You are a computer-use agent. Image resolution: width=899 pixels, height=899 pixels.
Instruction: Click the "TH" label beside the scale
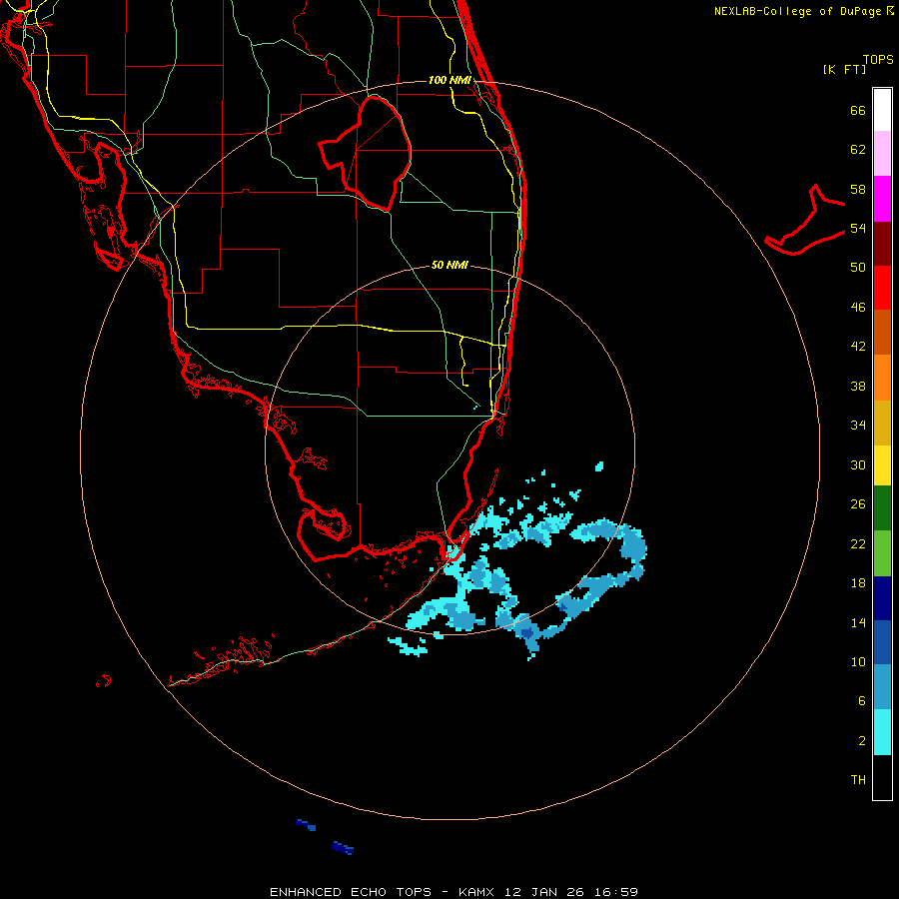858,780
